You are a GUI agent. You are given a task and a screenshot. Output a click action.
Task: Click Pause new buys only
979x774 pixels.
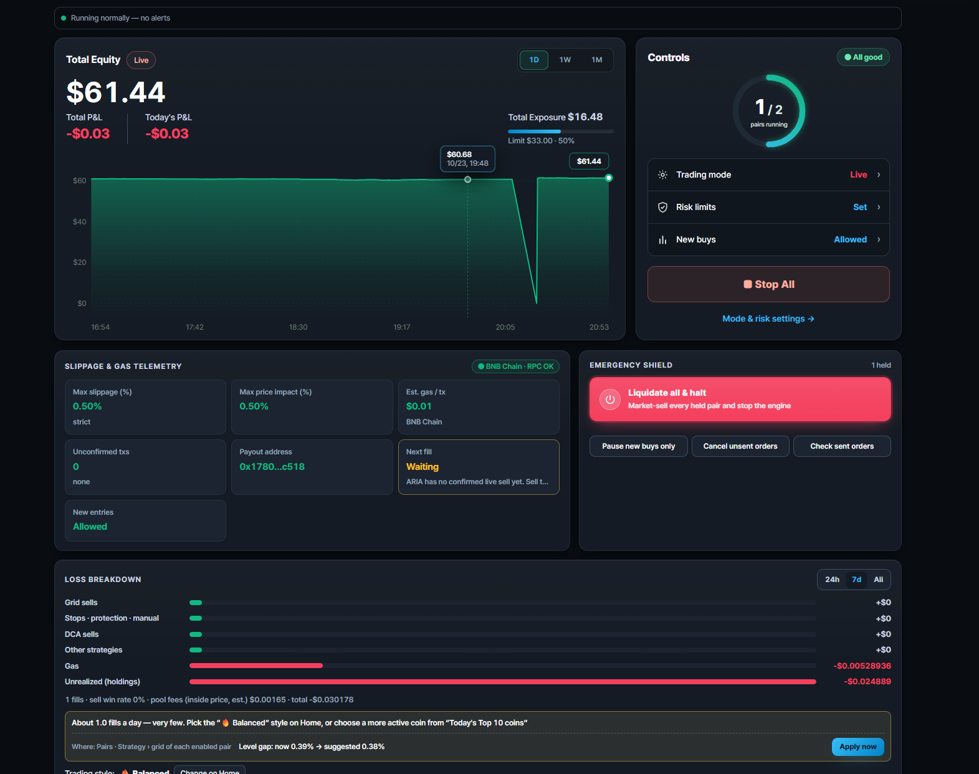[639, 446]
